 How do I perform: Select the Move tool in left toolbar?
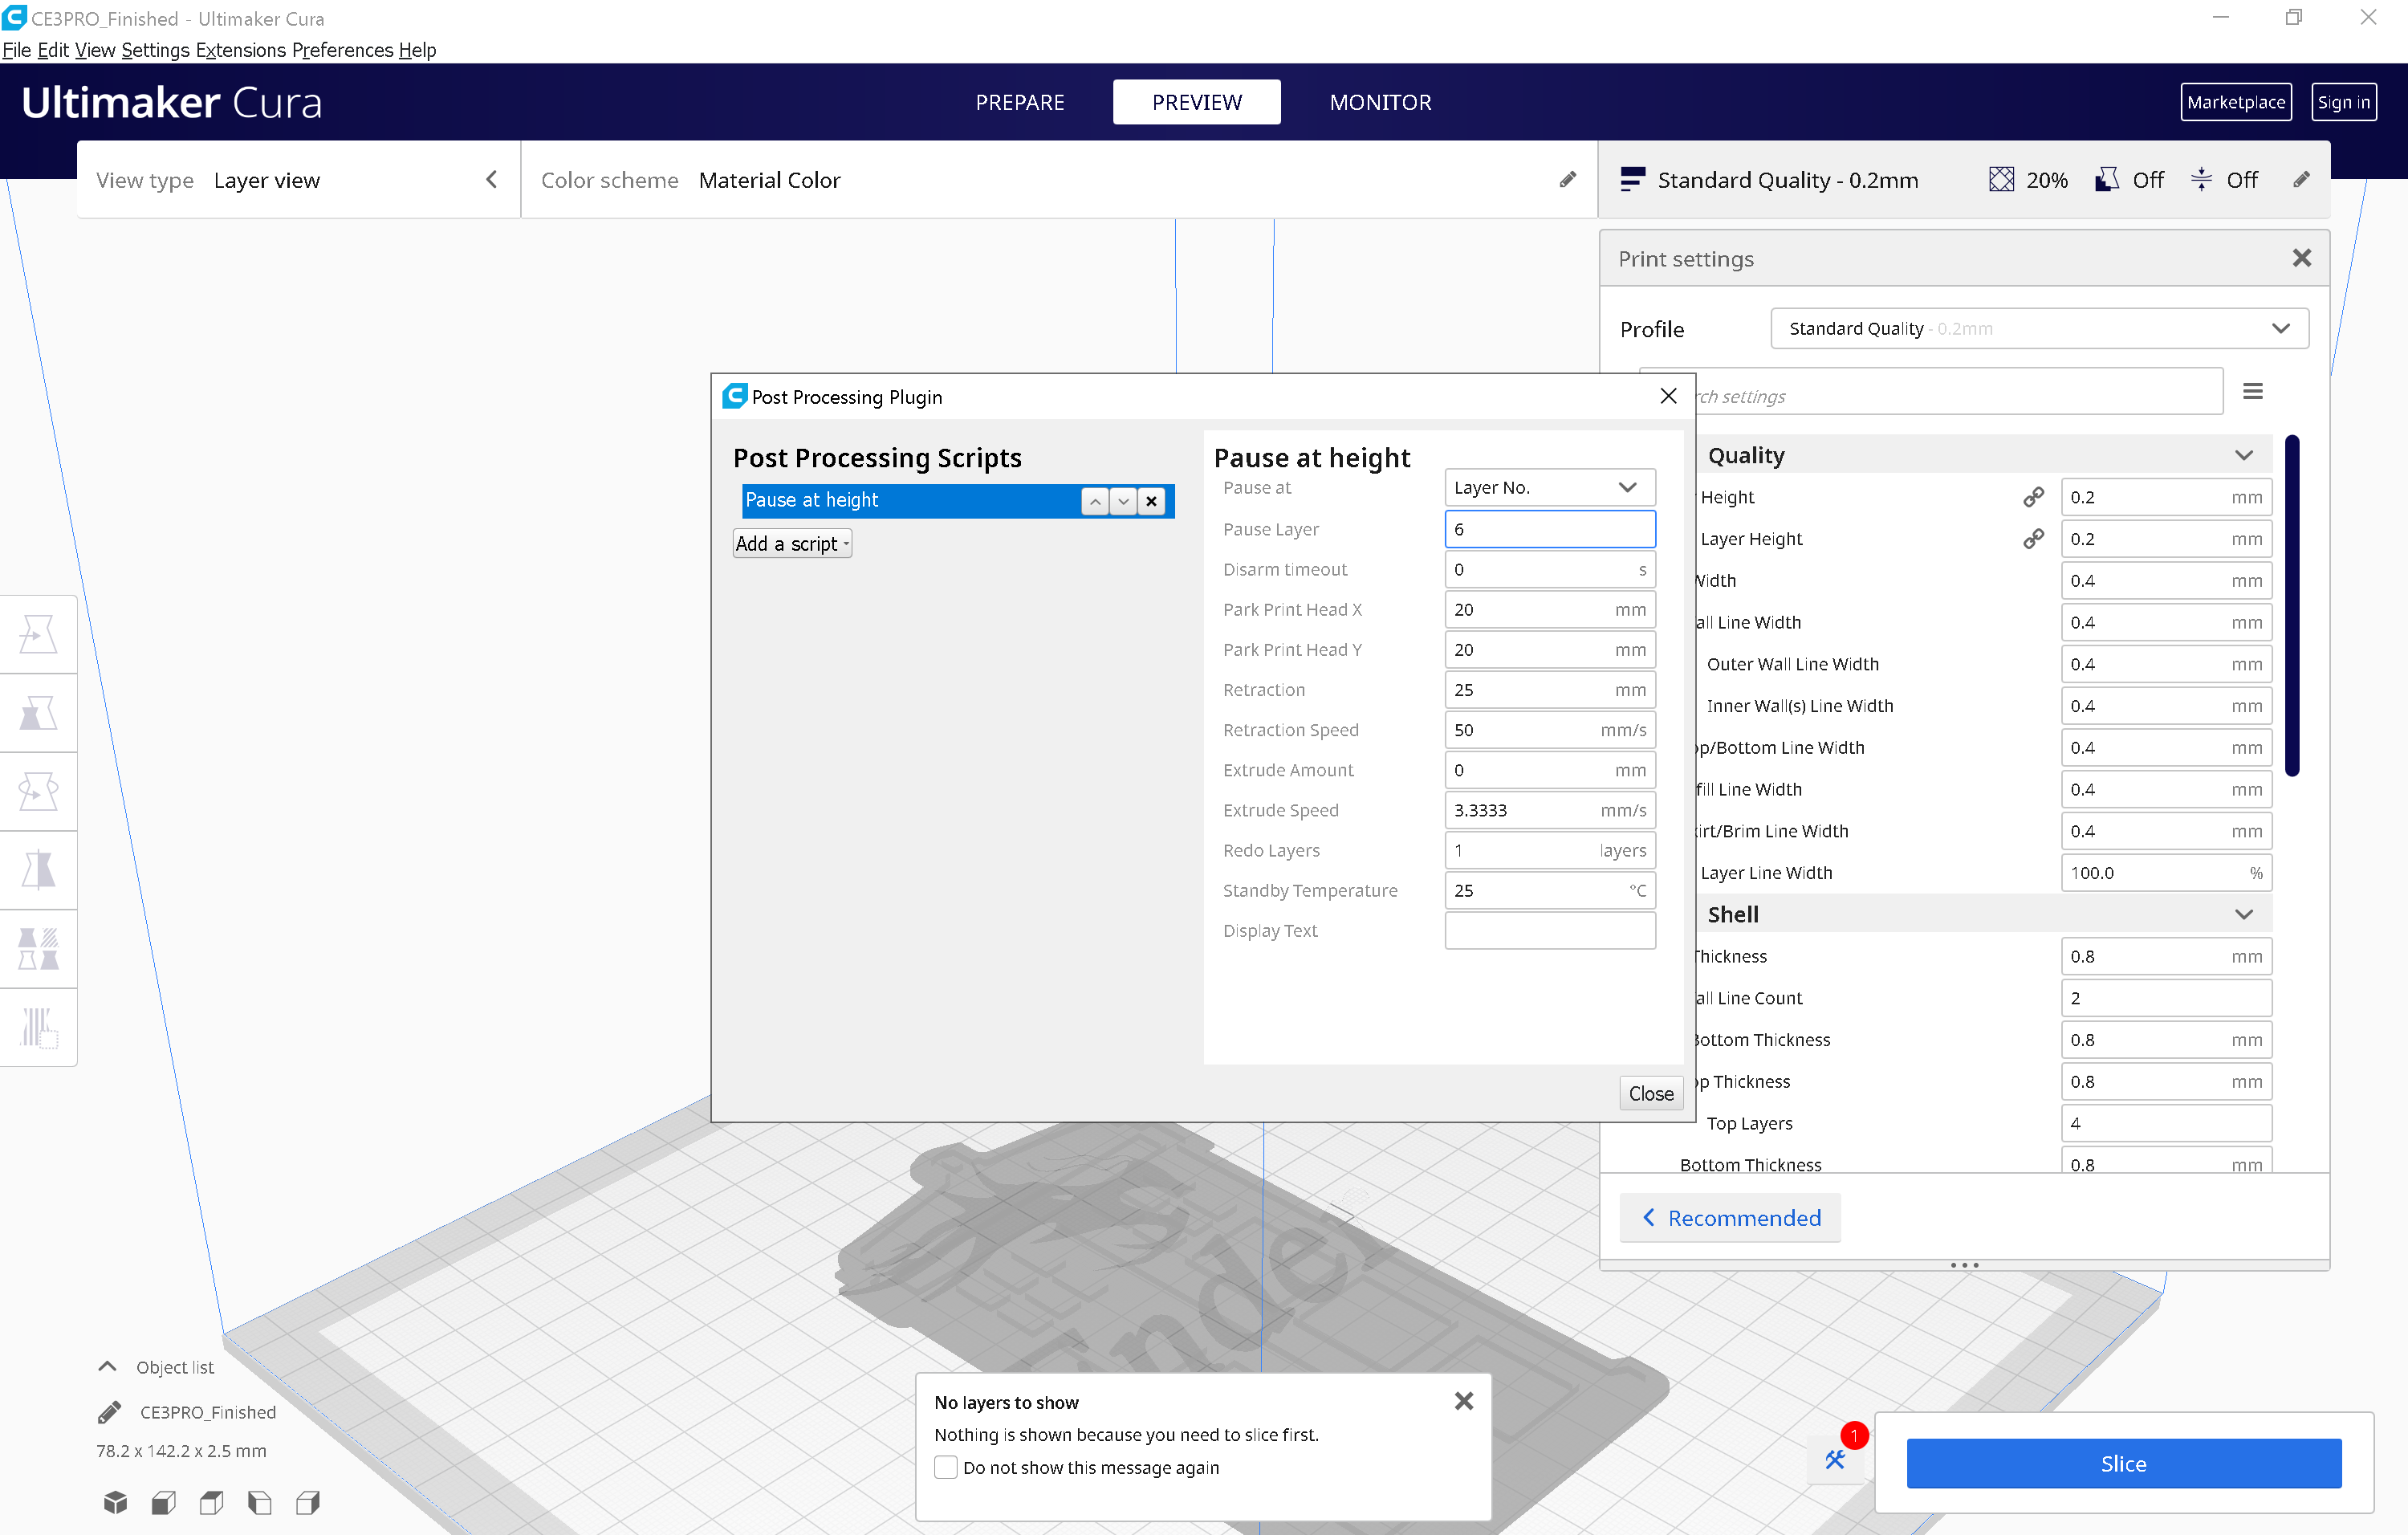pyautogui.click(x=38, y=634)
